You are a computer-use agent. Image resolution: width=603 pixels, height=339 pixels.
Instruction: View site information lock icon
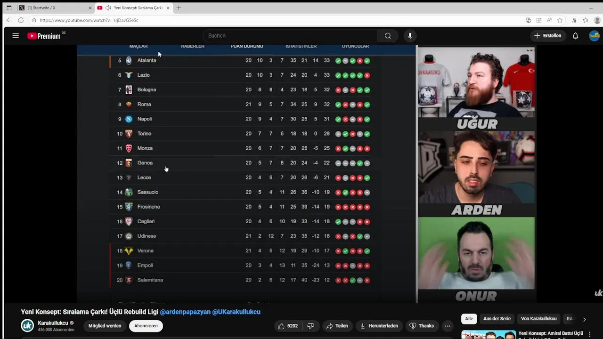(33, 20)
